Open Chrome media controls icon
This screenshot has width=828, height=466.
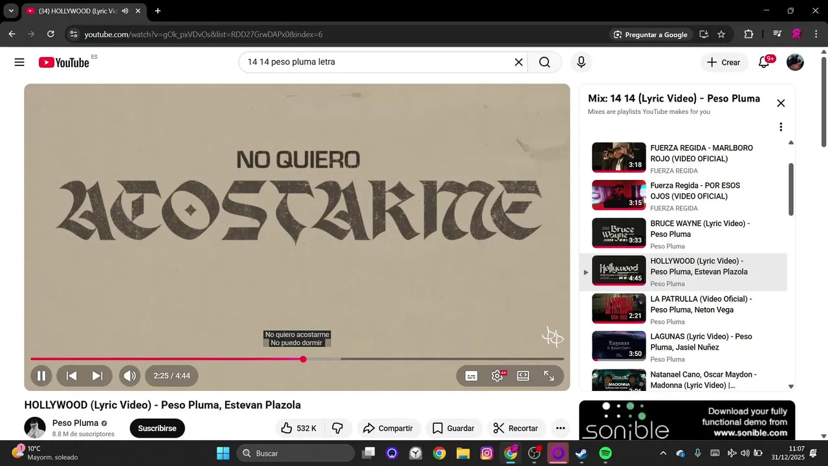(x=778, y=34)
